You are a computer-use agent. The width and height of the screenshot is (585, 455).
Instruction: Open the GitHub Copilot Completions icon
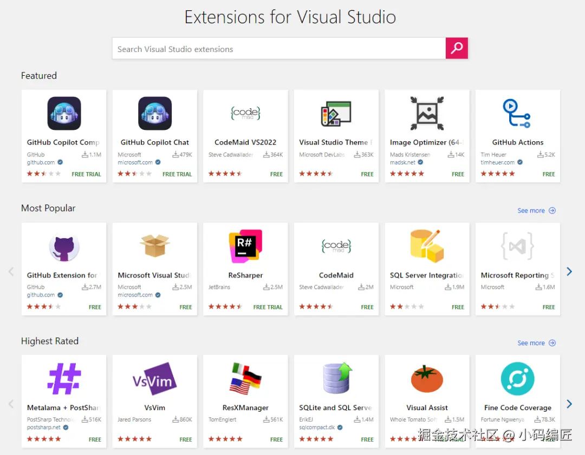coord(64,113)
